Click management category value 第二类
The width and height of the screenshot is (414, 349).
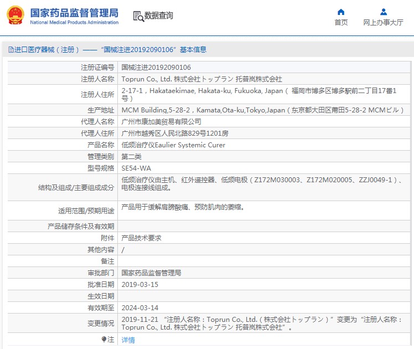click(x=132, y=157)
